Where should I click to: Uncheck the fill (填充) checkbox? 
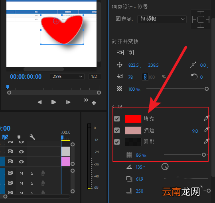pyautogui.click(x=117, y=119)
